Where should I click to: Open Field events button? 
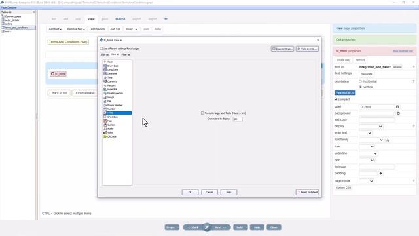pyautogui.click(x=307, y=49)
